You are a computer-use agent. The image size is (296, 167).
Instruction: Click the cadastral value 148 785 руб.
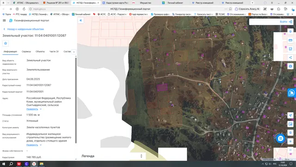tap(34, 157)
